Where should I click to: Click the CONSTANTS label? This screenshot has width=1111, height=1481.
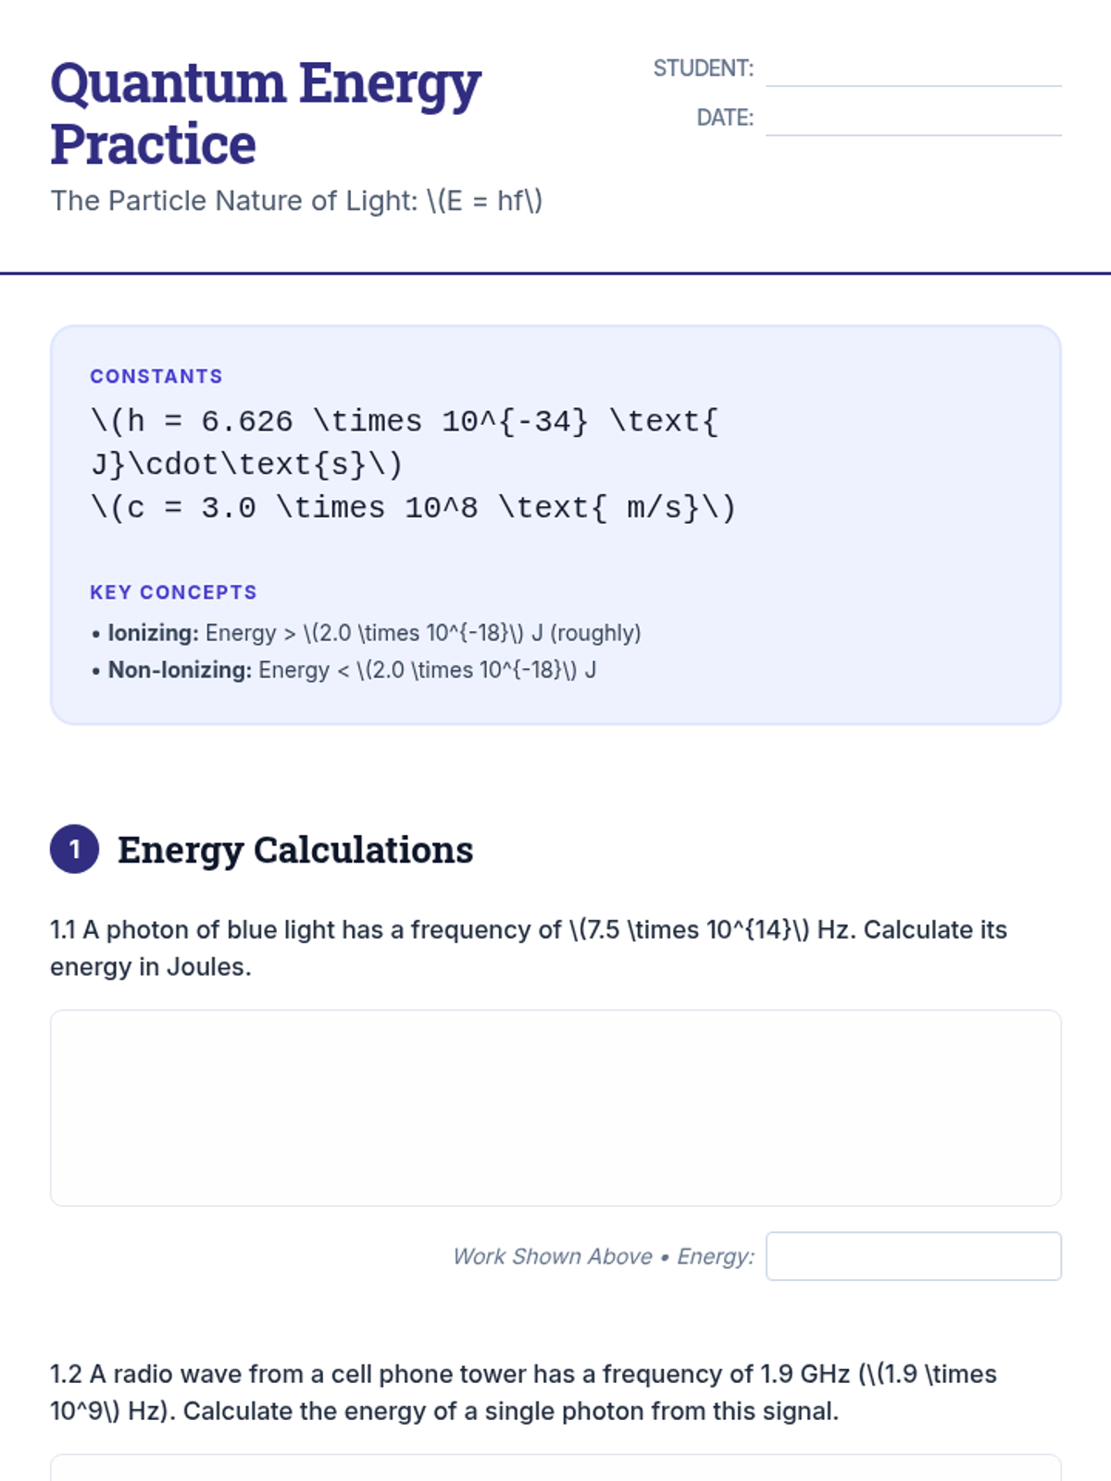coord(156,377)
